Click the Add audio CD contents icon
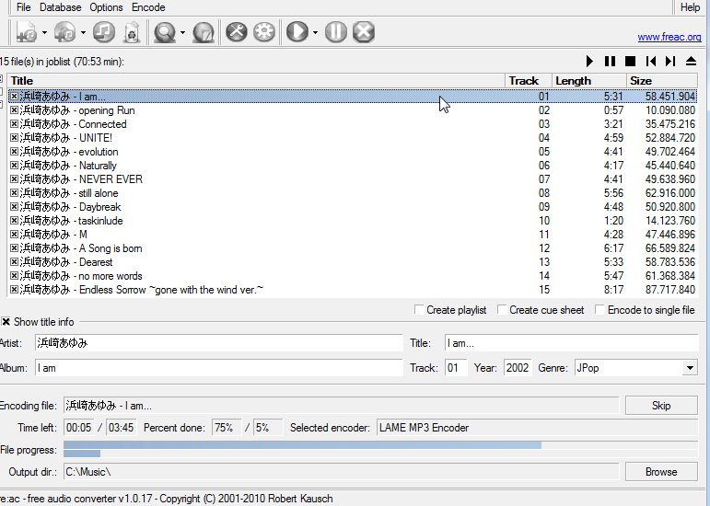This screenshot has height=506, width=710. (64, 32)
